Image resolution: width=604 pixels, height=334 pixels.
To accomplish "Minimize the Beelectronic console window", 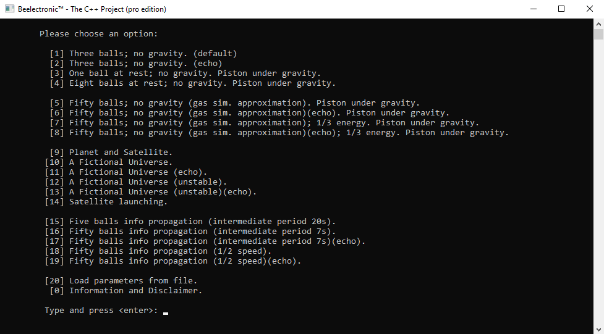I will tap(533, 9).
